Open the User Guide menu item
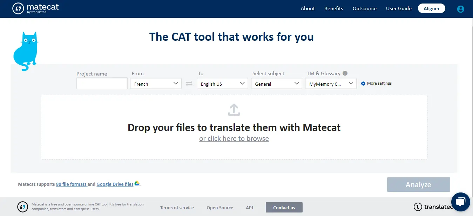473x216 pixels. [x=399, y=8]
